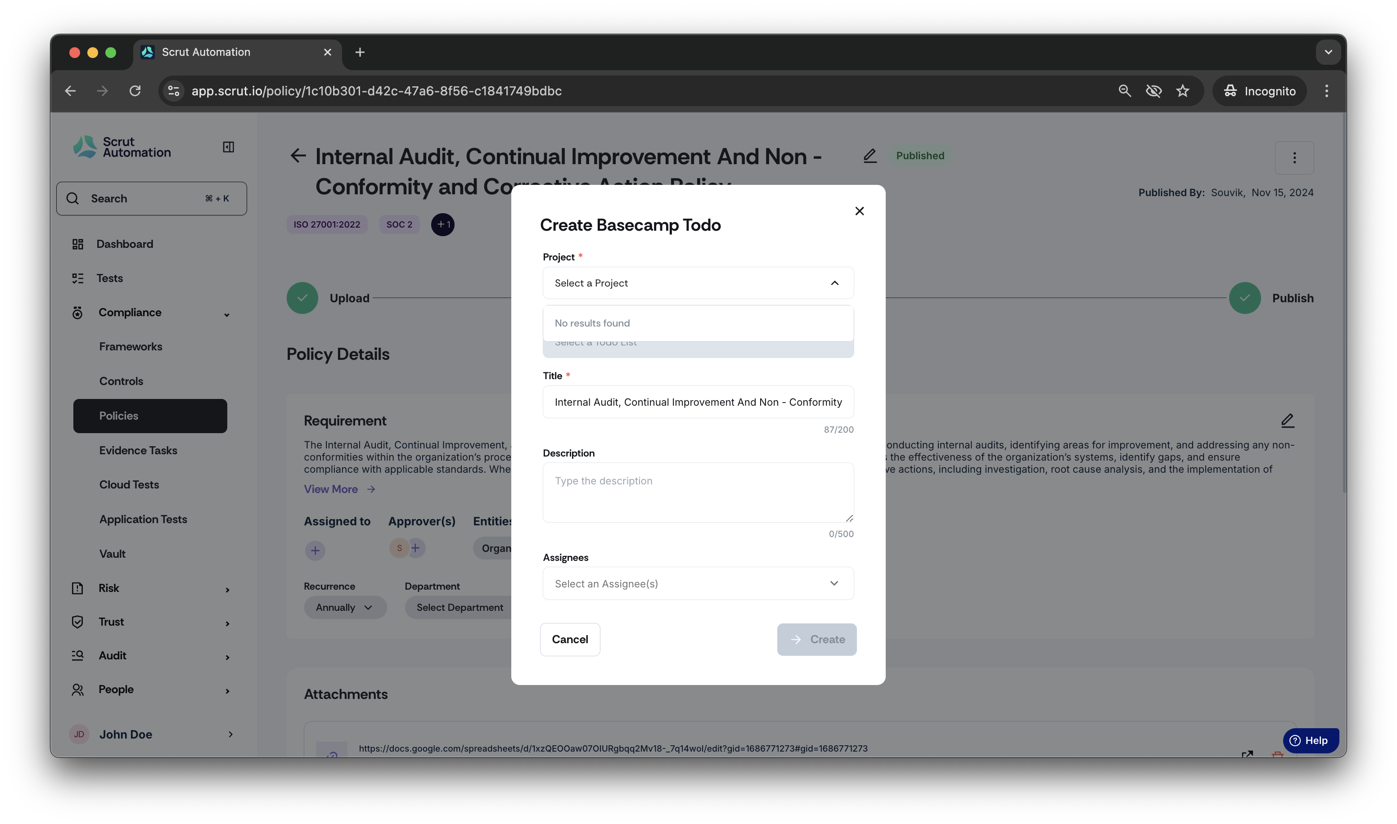Image resolution: width=1397 pixels, height=824 pixels.
Task: Click the Title input field
Action: point(698,402)
